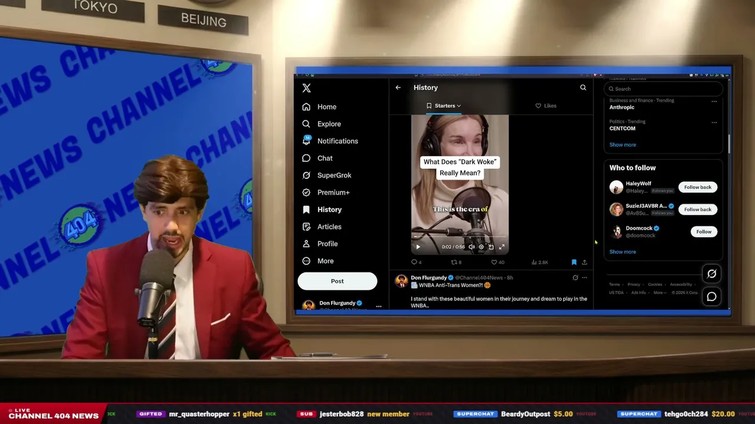The width and height of the screenshot is (755, 424).
Task: Open HaleyWolf's profile avatar
Action: pyautogui.click(x=616, y=187)
